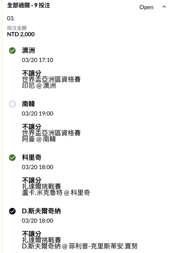The width and height of the screenshot is (170, 253).
Task: Click 不讓分 under the 澳洲 selection
Action: (31, 74)
